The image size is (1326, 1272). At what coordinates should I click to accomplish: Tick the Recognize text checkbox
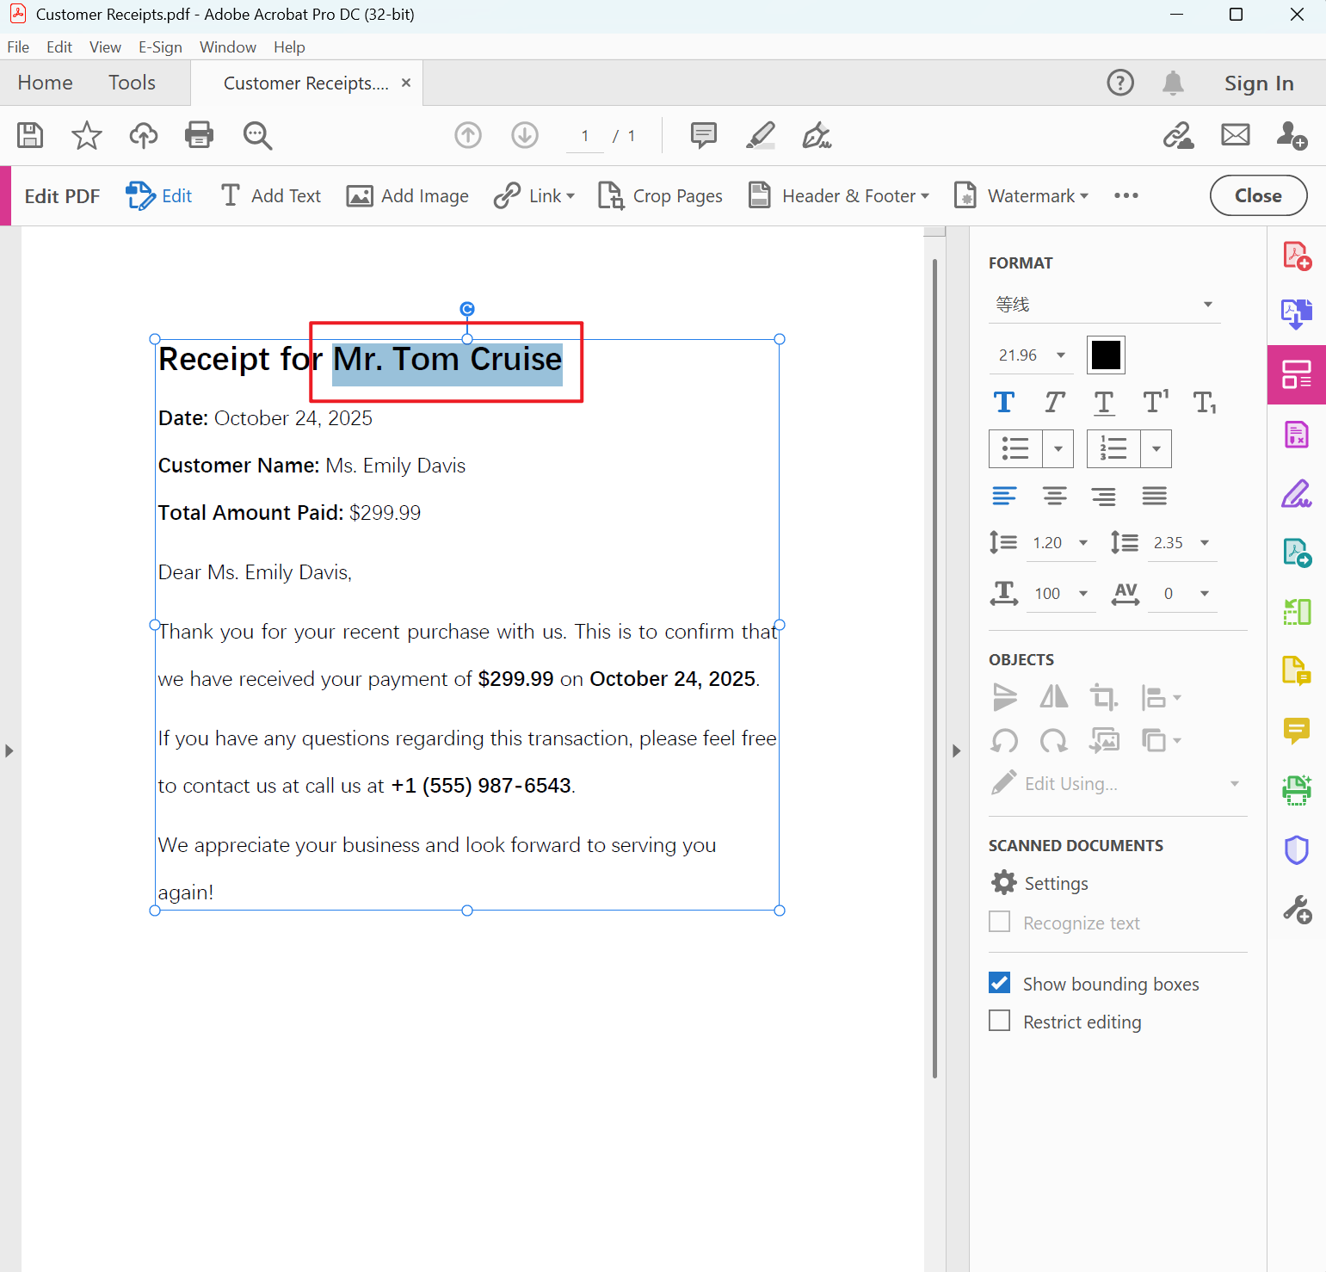click(1000, 922)
